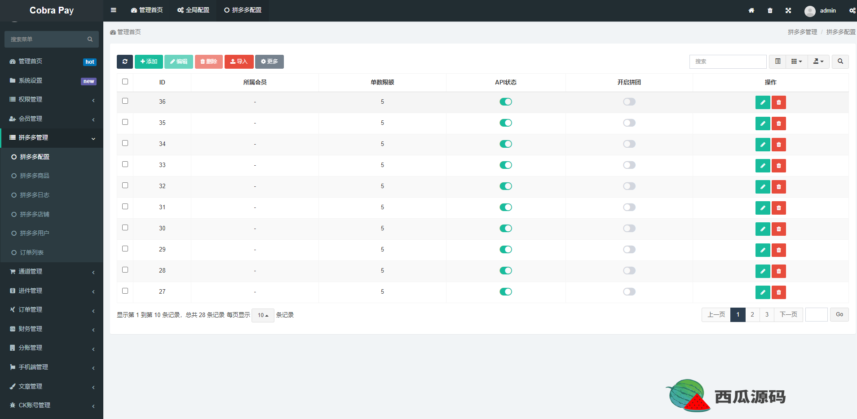
Task: Click the magnifier icon in the sidebar menu search
Action: [x=90, y=40]
